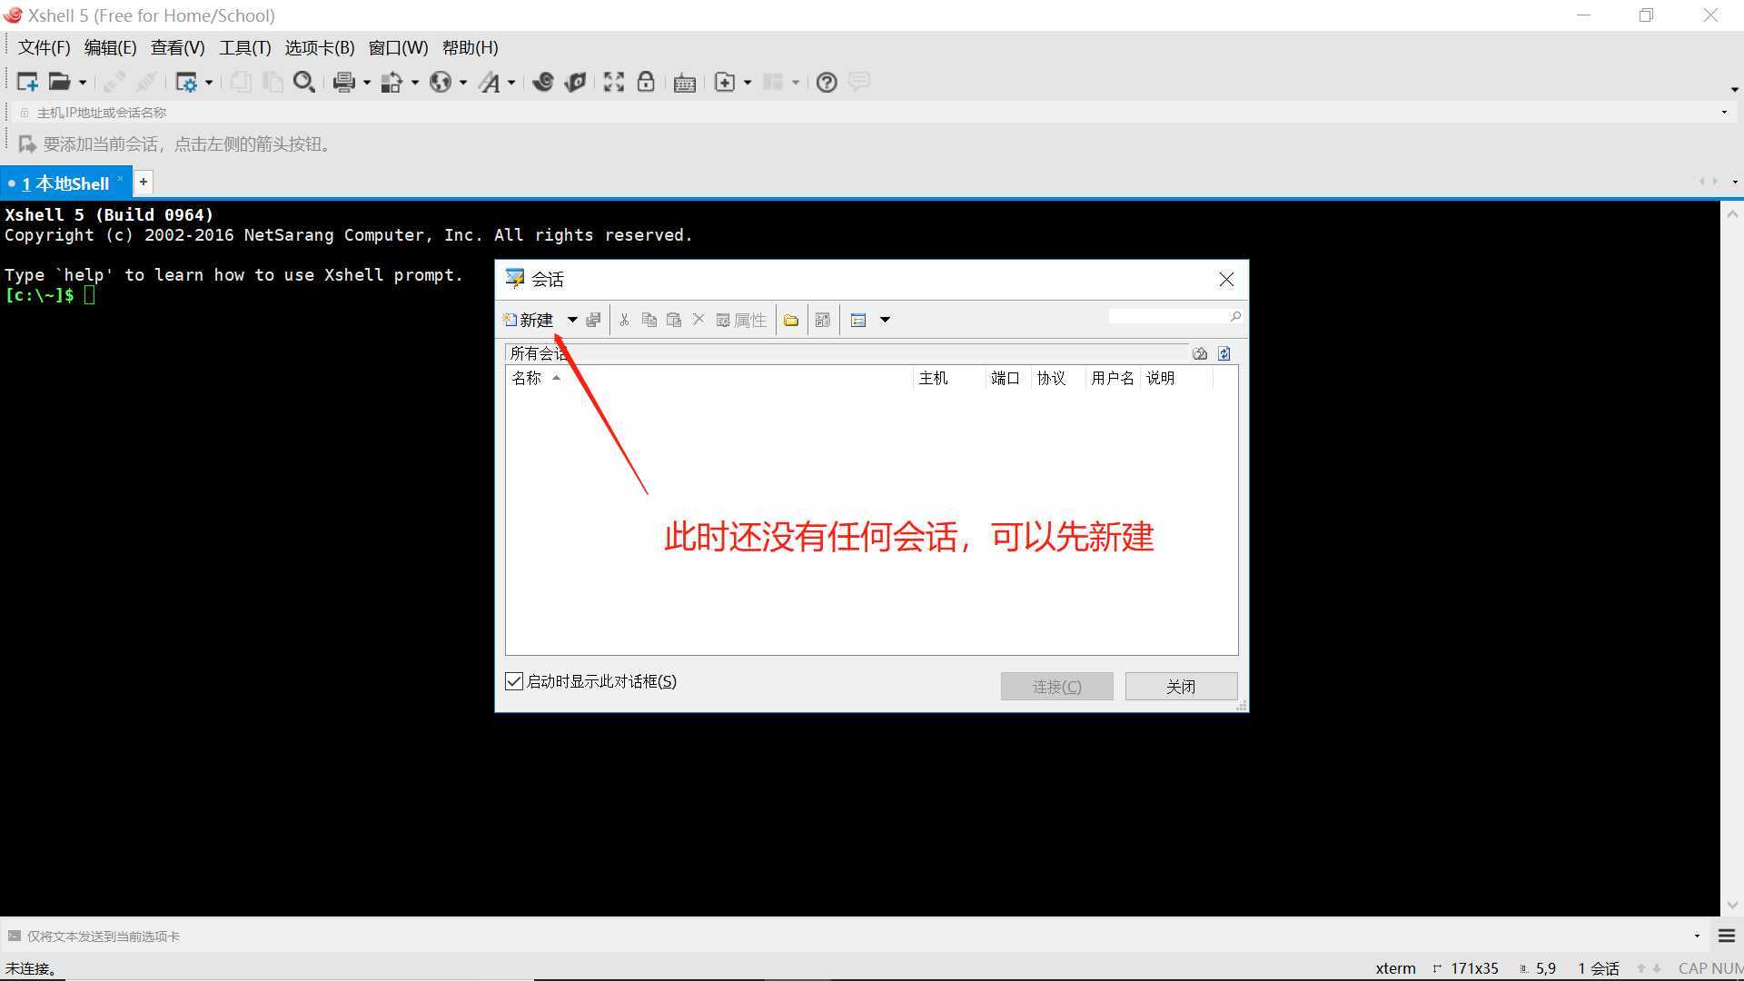Open the 编辑(E) menu
This screenshot has width=1744, height=981.
110,47
